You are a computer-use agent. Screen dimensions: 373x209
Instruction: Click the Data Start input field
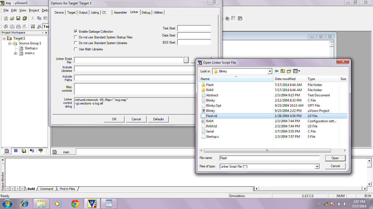tap(194, 35)
